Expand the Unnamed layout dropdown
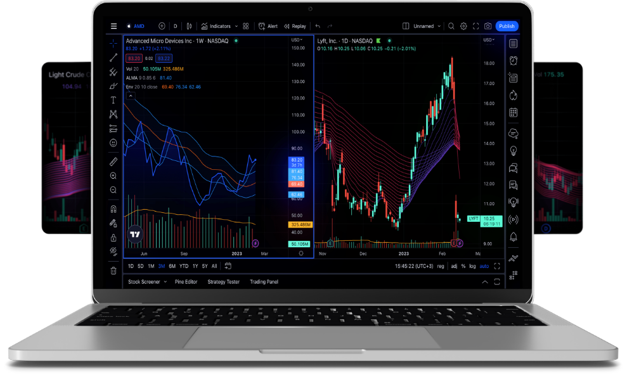Viewport: 627px width, 377px height. [x=439, y=26]
